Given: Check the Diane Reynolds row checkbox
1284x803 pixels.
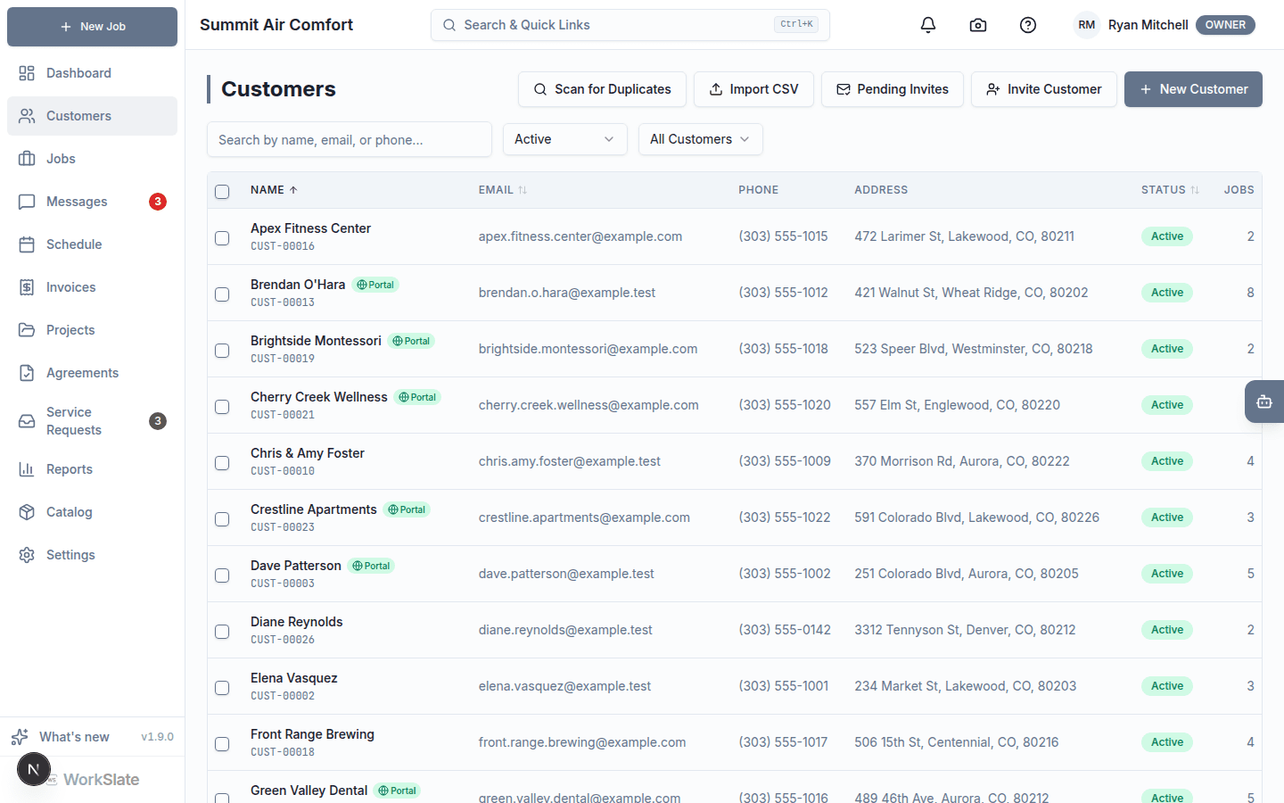Looking at the screenshot, I should point(222,632).
